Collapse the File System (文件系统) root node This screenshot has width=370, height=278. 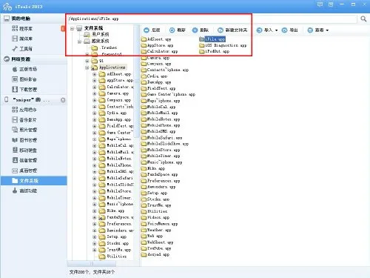point(72,28)
